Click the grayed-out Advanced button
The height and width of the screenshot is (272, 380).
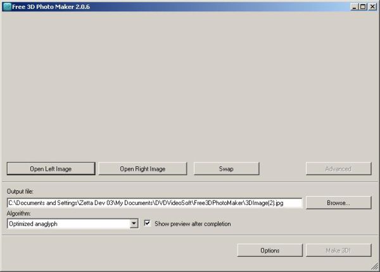coord(338,169)
